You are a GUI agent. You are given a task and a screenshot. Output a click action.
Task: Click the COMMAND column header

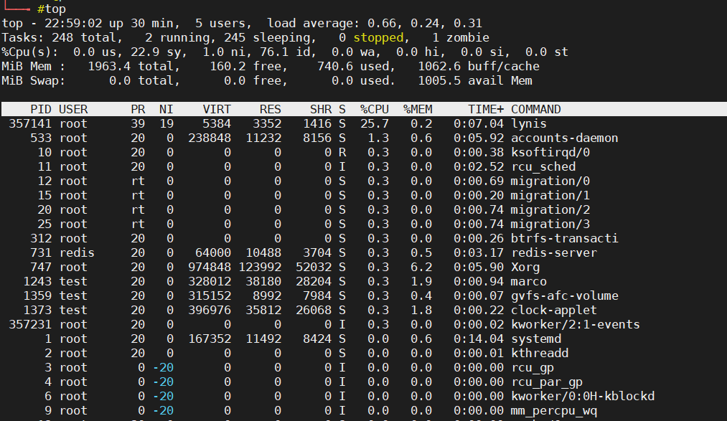[536, 109]
